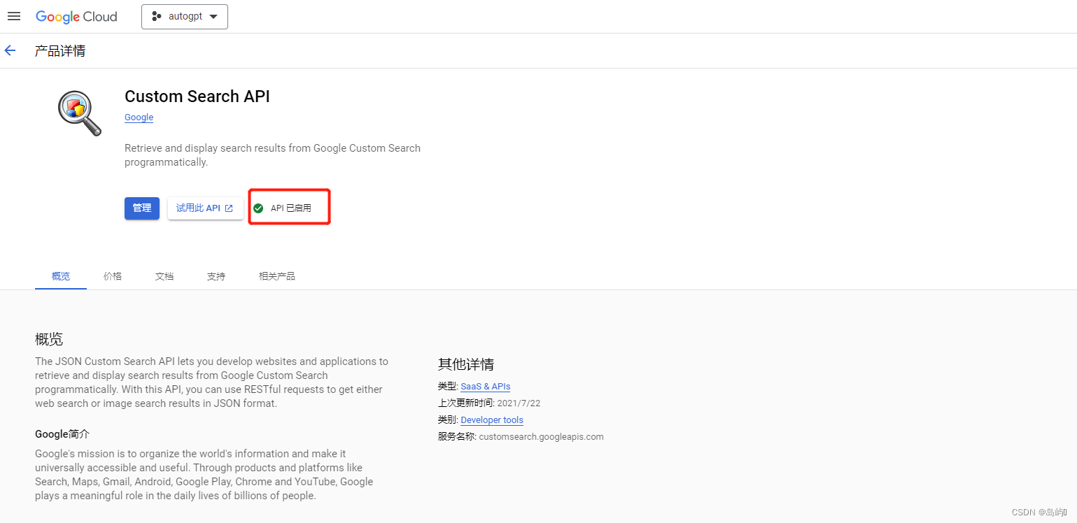Viewport: 1077px width, 523px height.
Task: Open the 文档 tab
Action: click(x=164, y=276)
